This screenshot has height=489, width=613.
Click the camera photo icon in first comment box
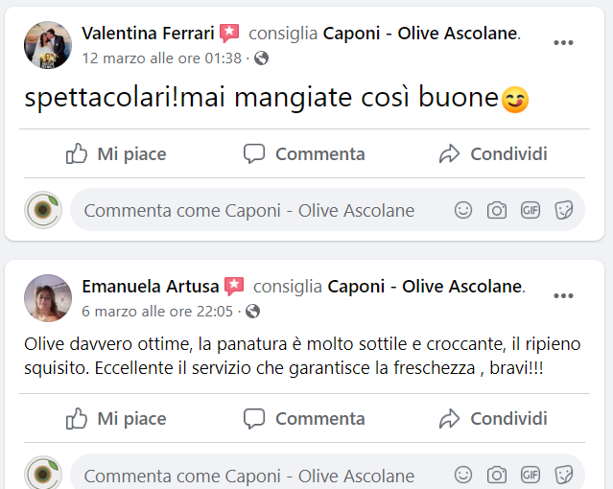pyautogui.click(x=496, y=210)
